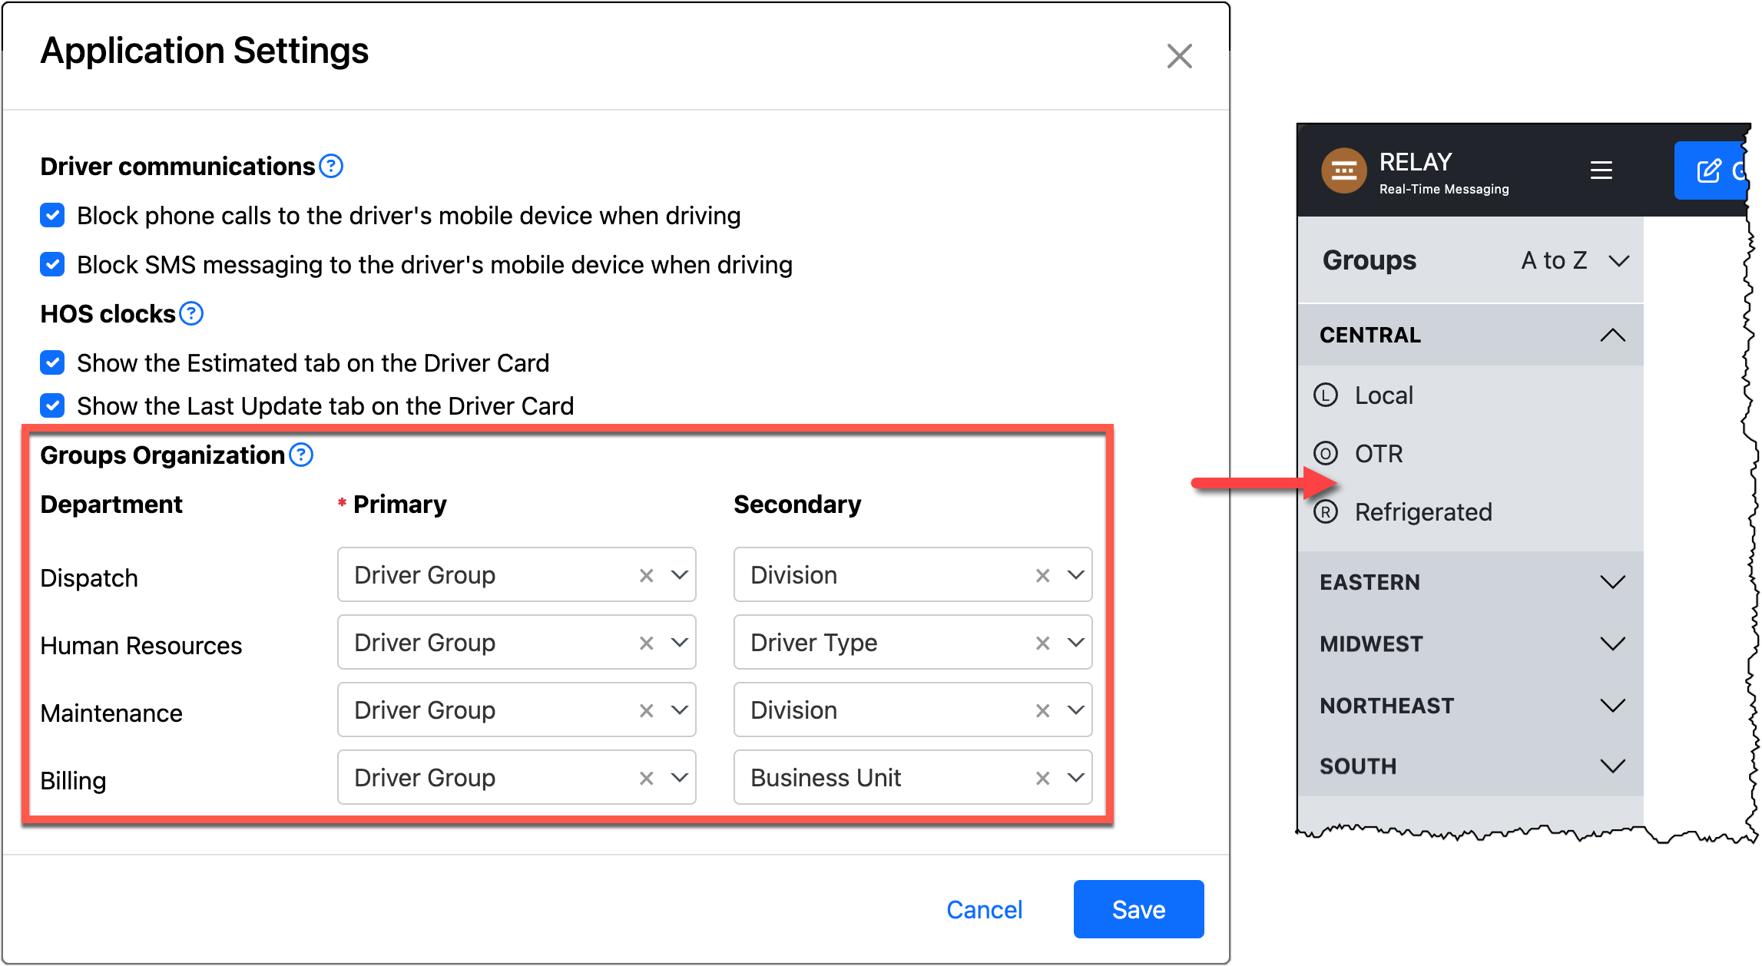Click the RELAY app logo avatar
Image resolution: width=1762 pixels, height=966 pixels.
click(1343, 170)
